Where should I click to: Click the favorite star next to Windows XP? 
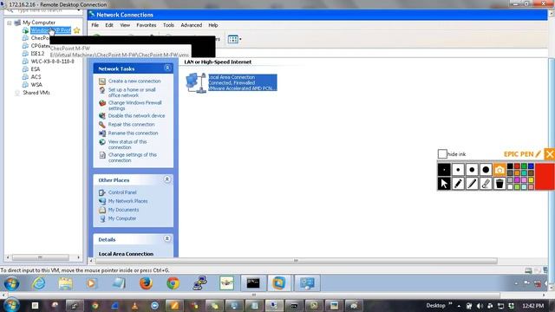pyautogui.click(x=77, y=30)
